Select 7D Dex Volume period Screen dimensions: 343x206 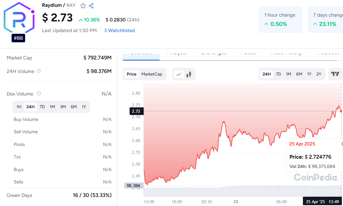(x=42, y=107)
